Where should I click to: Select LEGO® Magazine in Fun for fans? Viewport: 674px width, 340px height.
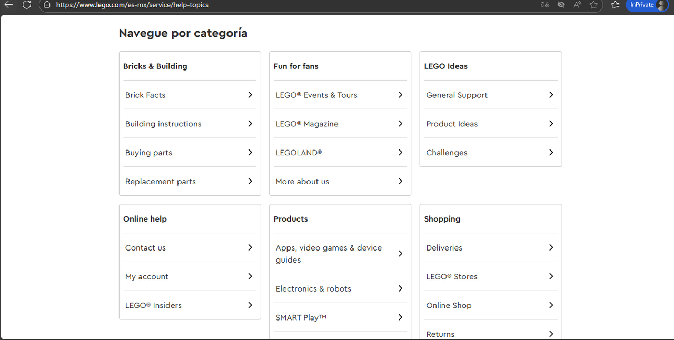(307, 124)
